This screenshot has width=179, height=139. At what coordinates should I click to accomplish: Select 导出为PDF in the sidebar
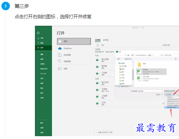pyautogui.click(x=44, y=69)
